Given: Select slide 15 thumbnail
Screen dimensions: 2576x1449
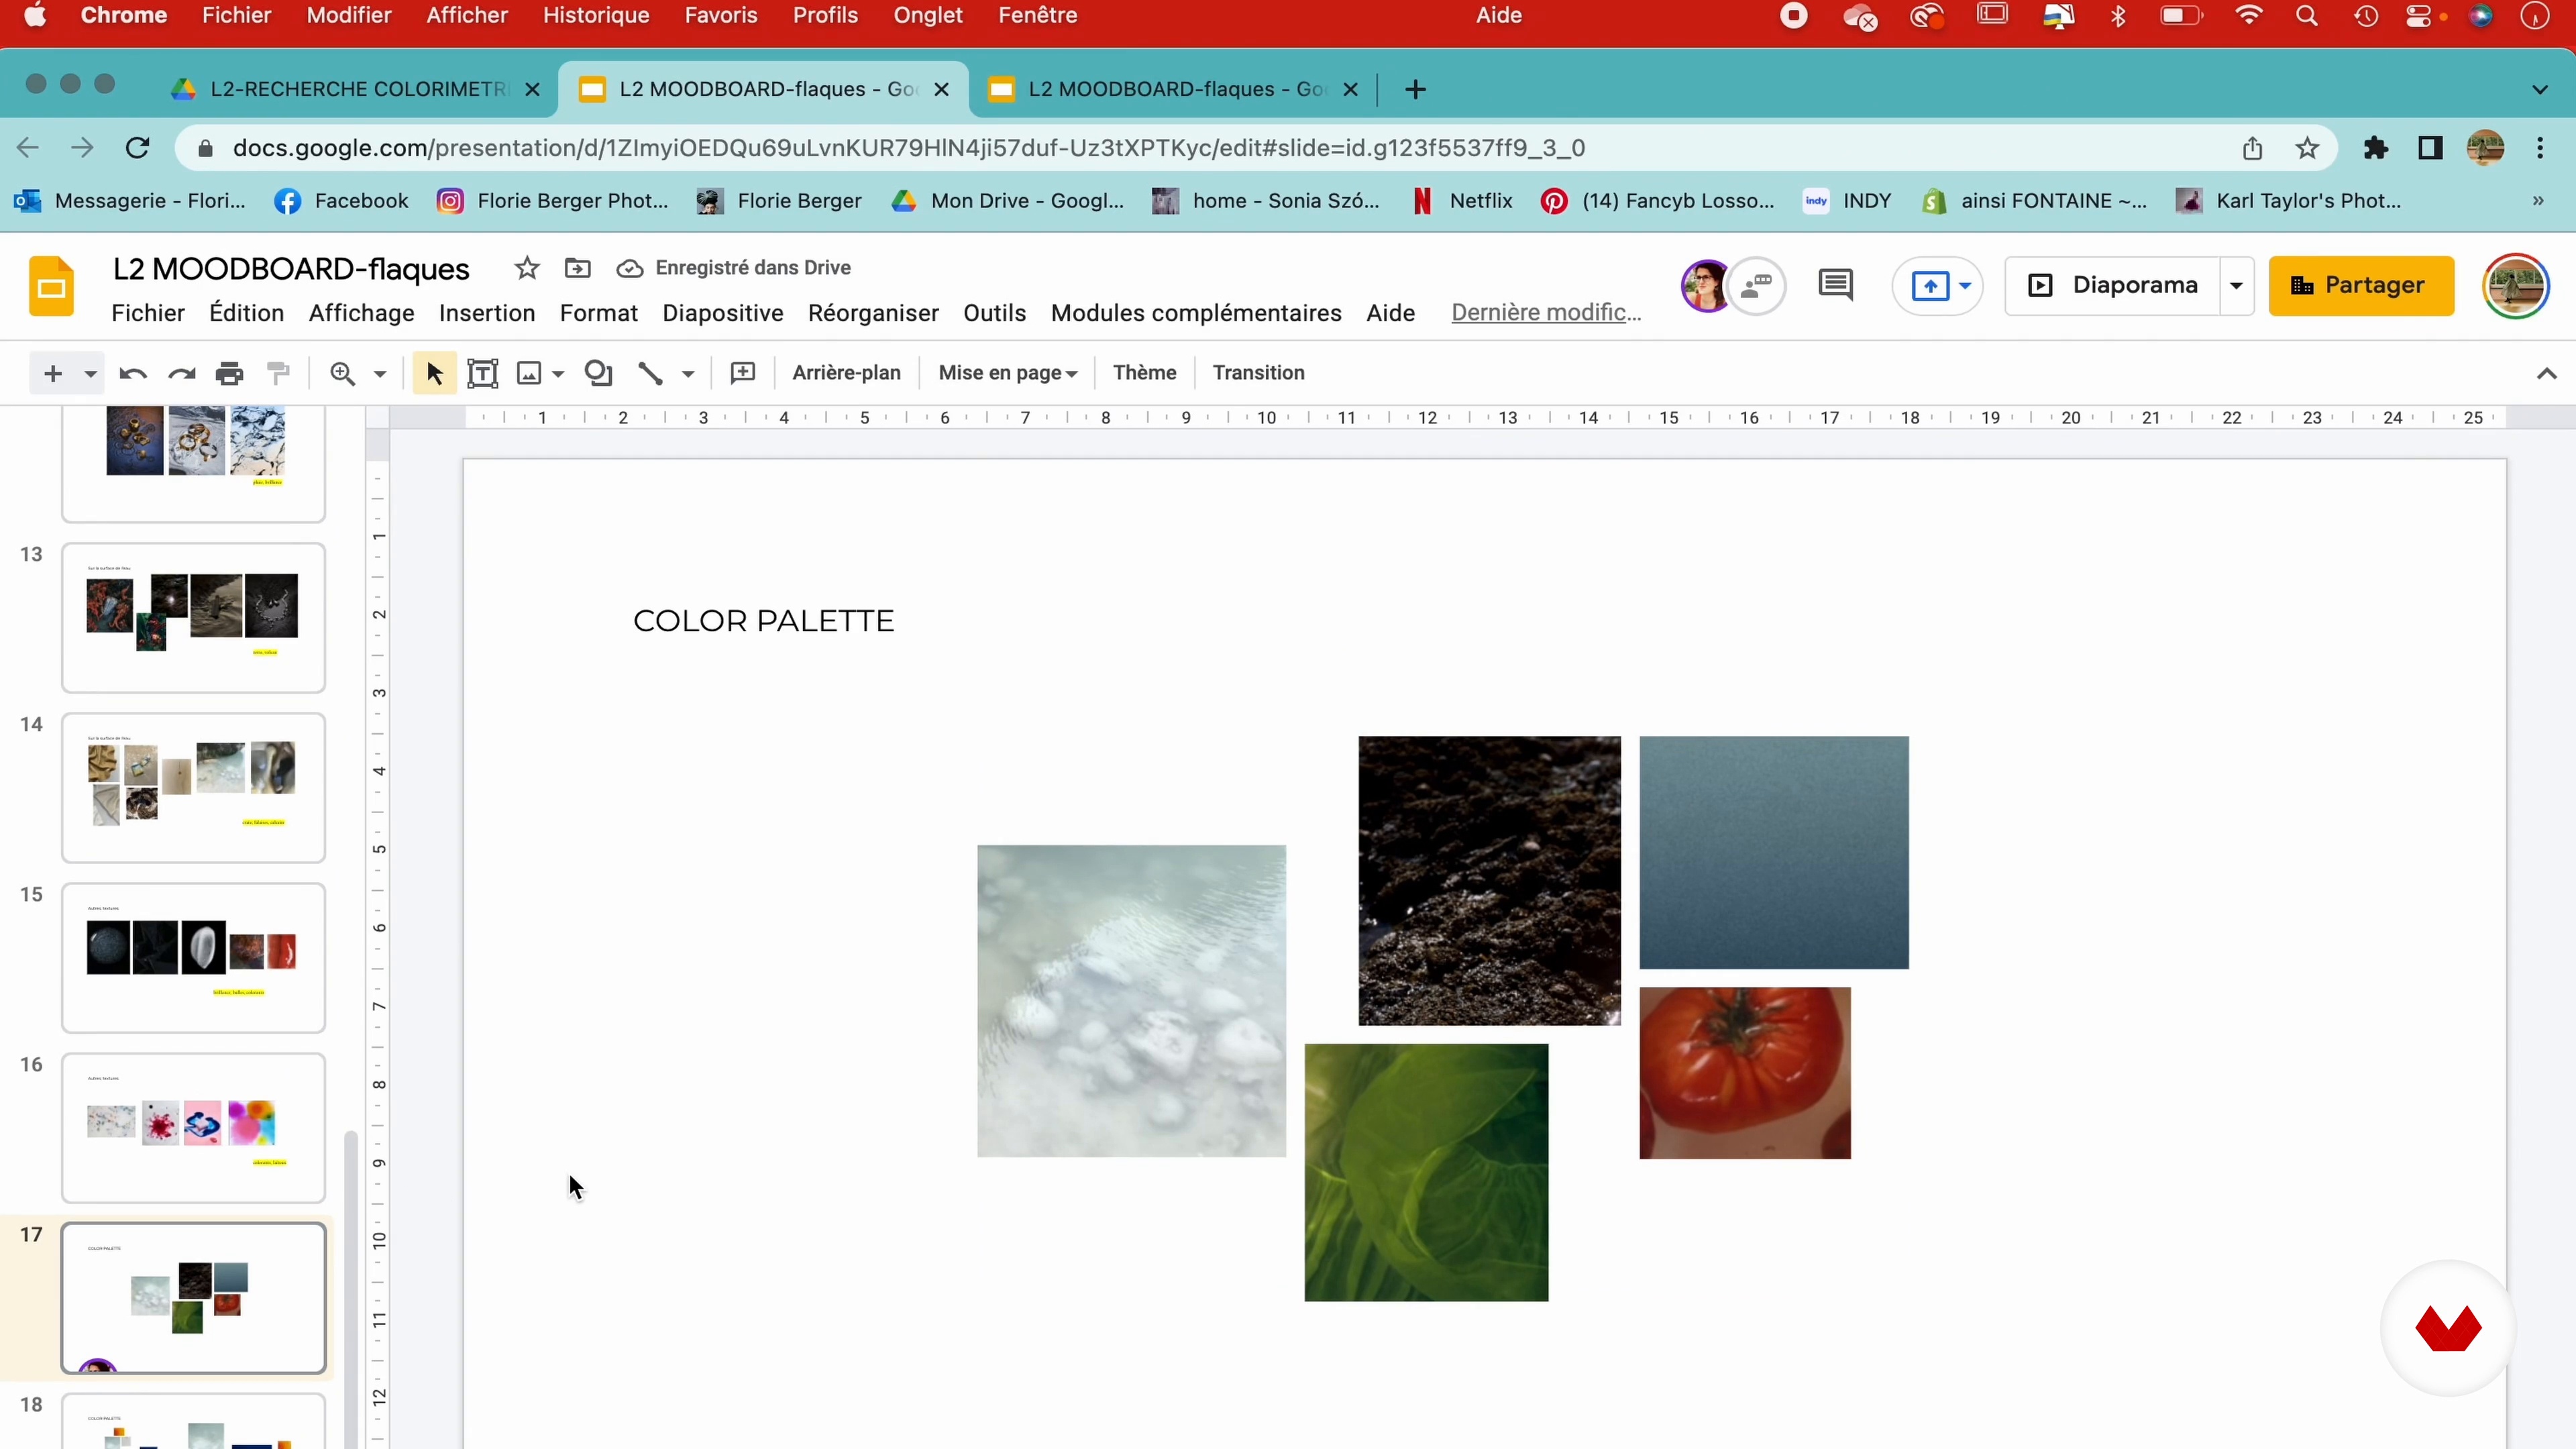Looking at the screenshot, I should 194,958.
